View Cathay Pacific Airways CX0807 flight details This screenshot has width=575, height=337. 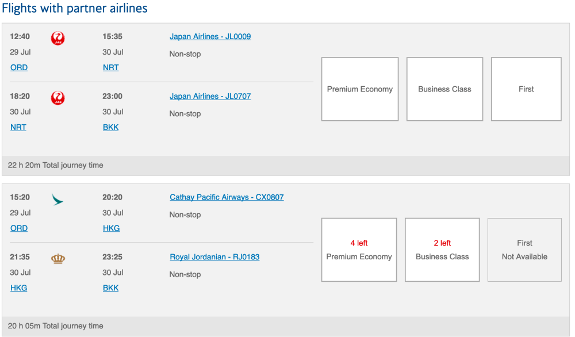227,197
